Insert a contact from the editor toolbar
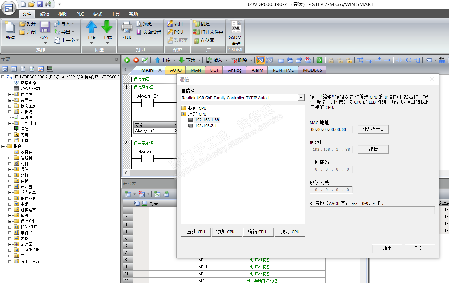This screenshot has width=449, height=283. pyautogui.click(x=399, y=60)
